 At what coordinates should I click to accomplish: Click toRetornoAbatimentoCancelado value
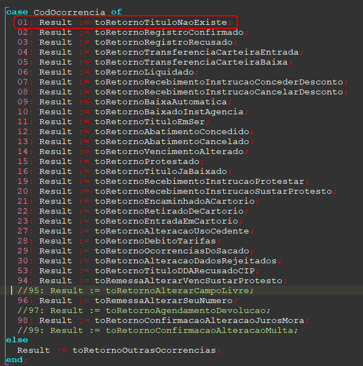pos(172,141)
